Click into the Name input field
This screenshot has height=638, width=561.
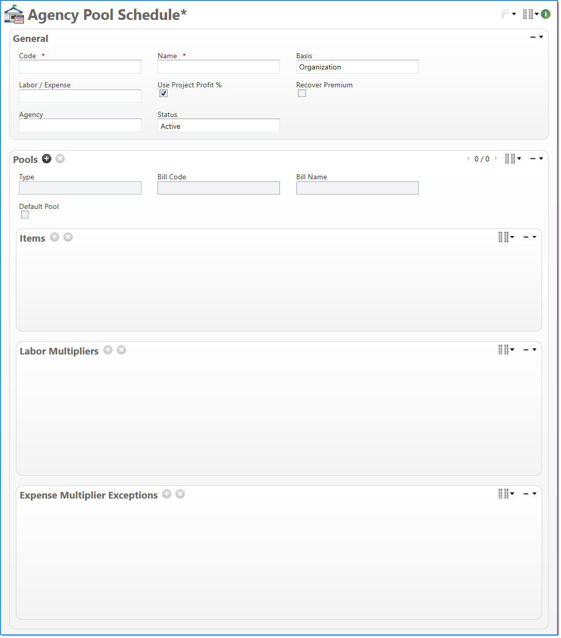218,67
